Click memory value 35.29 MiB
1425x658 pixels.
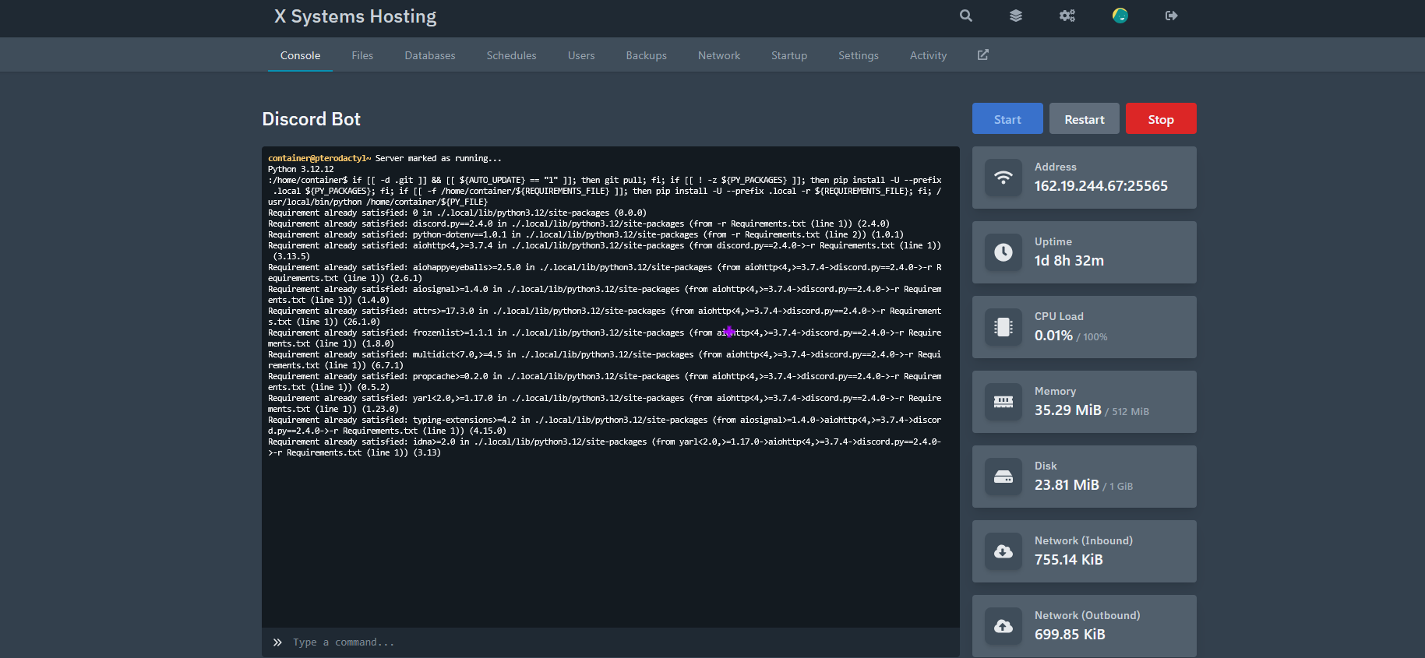[x=1068, y=410]
